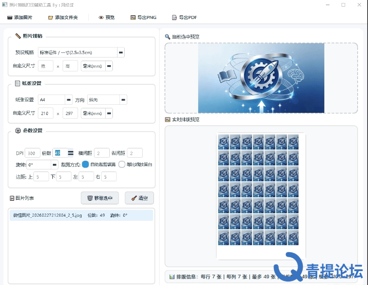Click the 导出PDF document icon
Screen dimensions: 368x285
click(174, 17)
